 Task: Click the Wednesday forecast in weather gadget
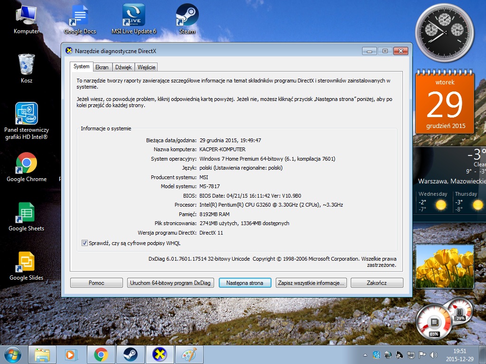pos(433,202)
